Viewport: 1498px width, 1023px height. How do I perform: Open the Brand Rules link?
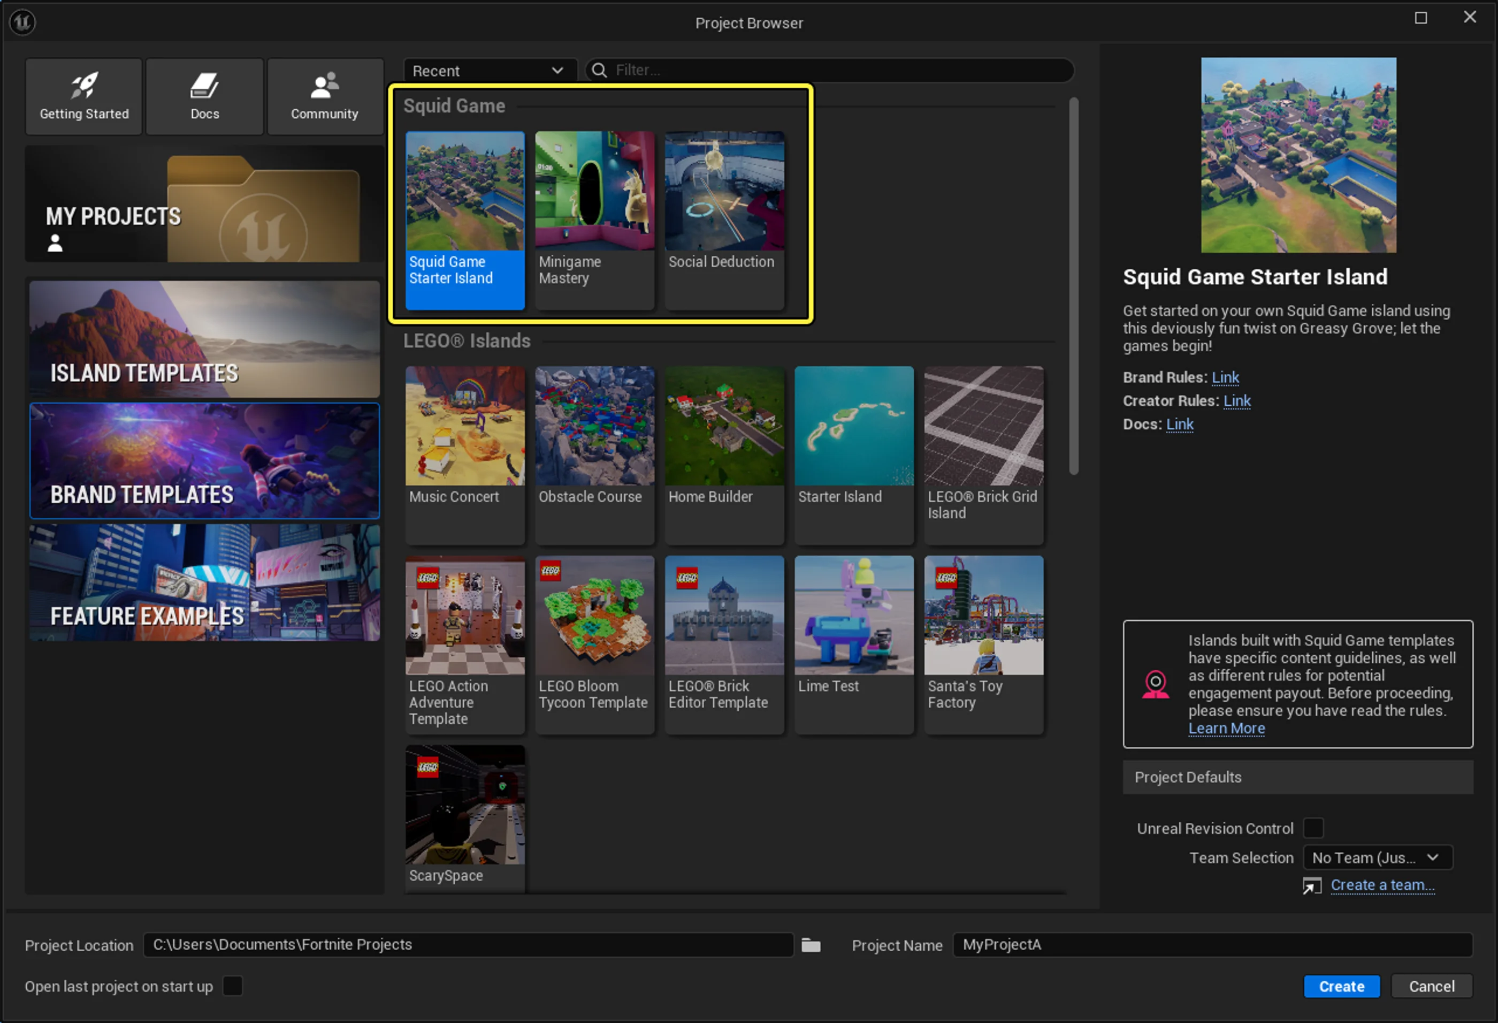[x=1225, y=377]
